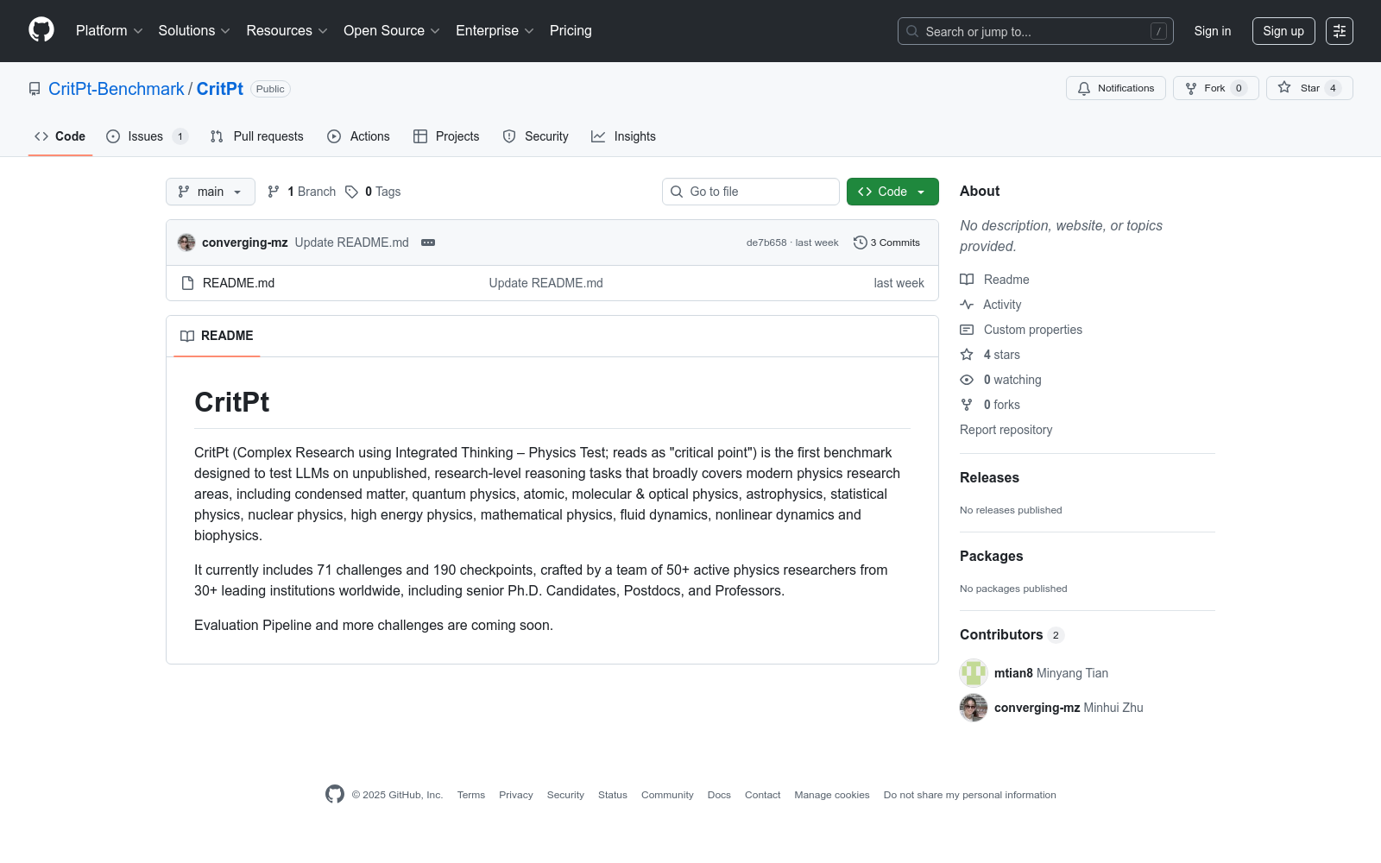This screenshot has width=1381, height=863.
Task: Open the latest commit message Update README.md
Action: (x=352, y=243)
